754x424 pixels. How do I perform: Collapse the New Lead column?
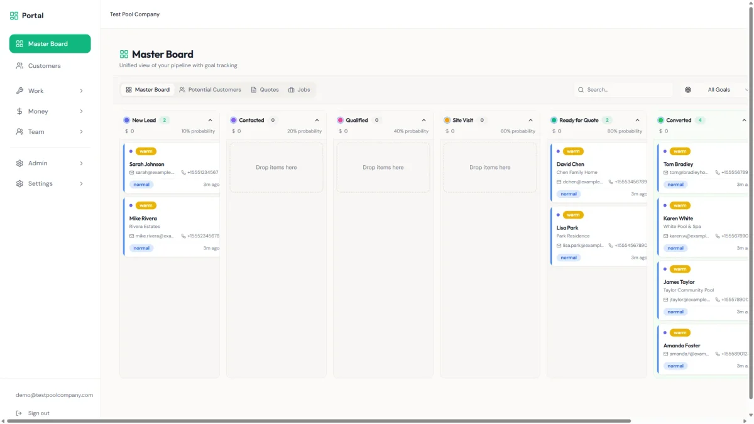(x=210, y=120)
